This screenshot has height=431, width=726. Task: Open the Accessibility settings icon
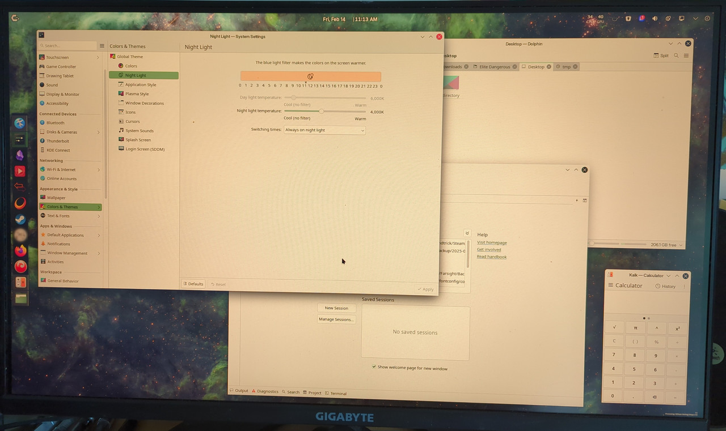pyautogui.click(x=42, y=103)
